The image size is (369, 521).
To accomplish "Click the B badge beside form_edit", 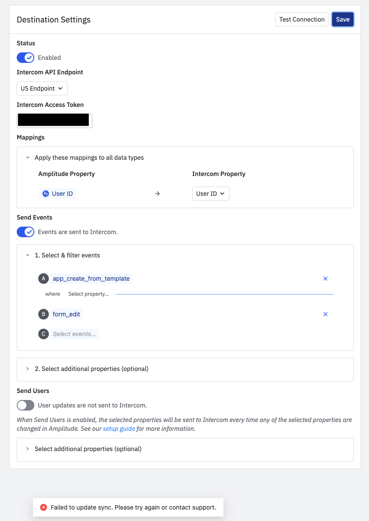I will click(44, 314).
